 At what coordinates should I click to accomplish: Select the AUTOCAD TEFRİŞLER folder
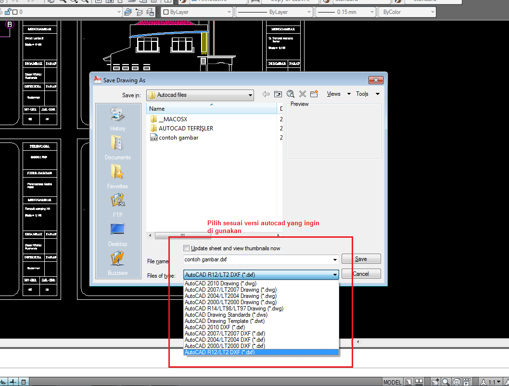point(182,128)
